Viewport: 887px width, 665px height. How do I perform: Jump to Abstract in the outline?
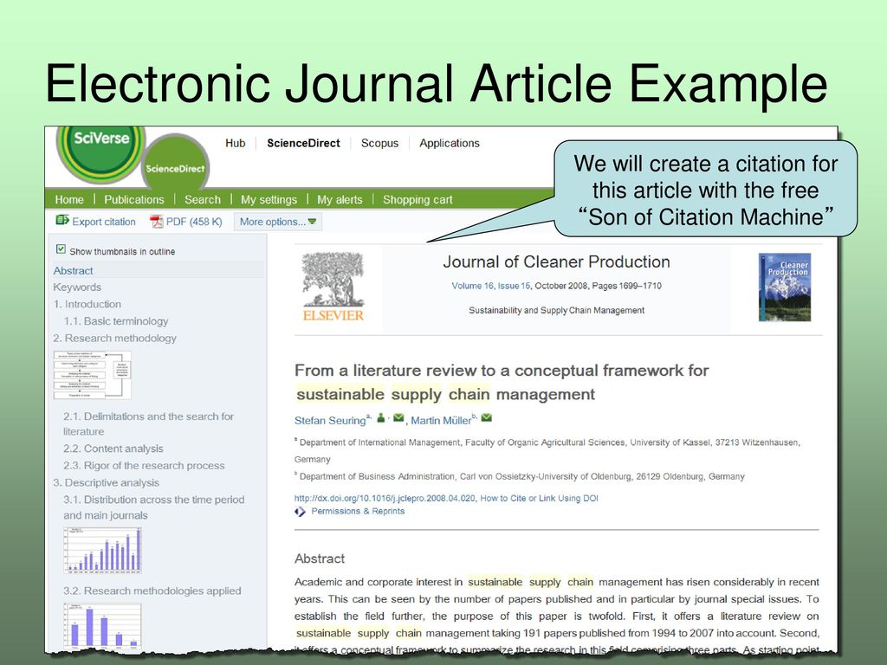click(x=73, y=271)
